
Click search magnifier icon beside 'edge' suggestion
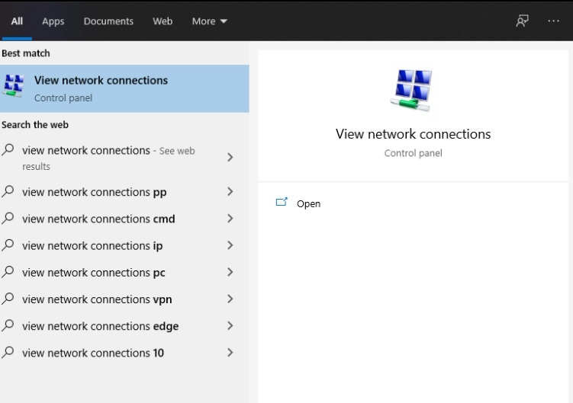coord(8,325)
